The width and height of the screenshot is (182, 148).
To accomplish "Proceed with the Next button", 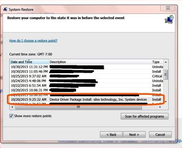I will tap(134, 135).
